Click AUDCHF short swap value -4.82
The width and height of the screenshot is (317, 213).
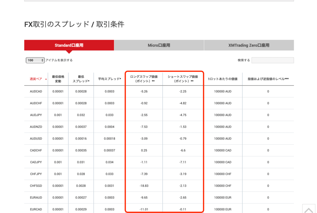(x=183, y=103)
